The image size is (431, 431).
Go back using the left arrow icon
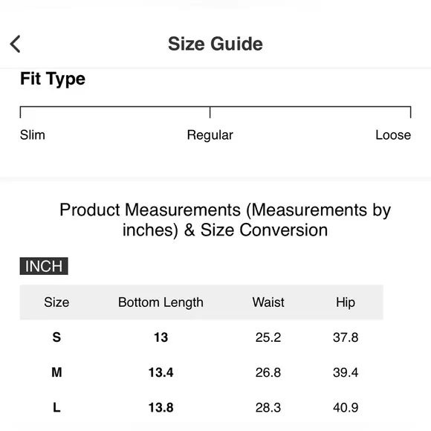(x=15, y=44)
